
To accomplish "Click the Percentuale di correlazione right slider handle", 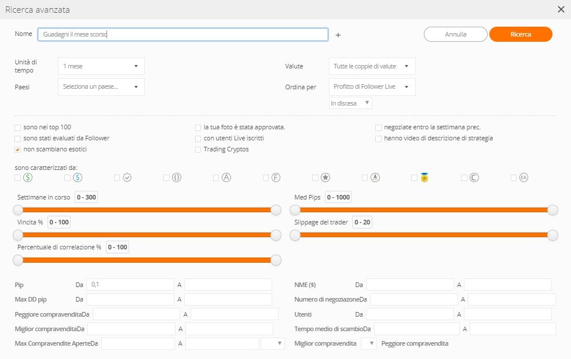I will tap(276, 260).
